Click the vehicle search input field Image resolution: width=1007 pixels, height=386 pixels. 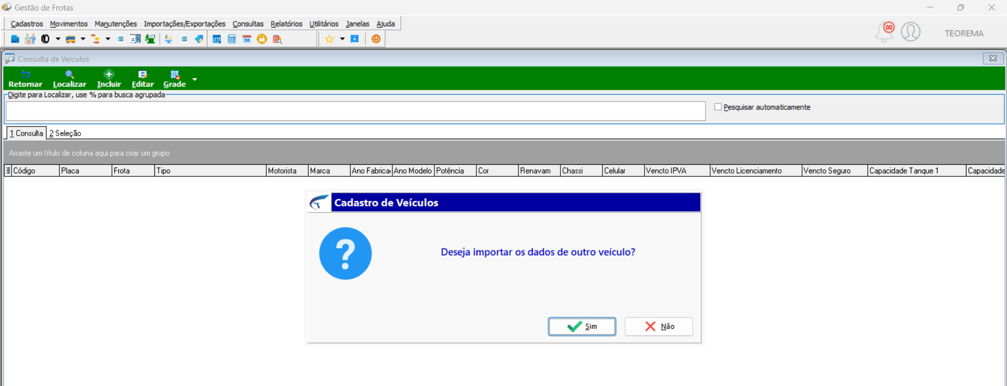[356, 111]
